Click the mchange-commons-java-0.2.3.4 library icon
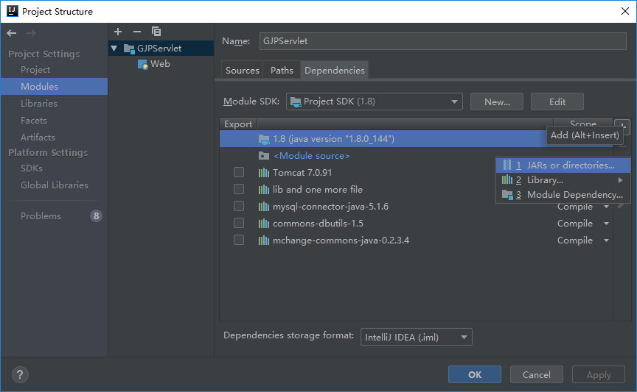Image resolution: width=637 pixels, height=392 pixels. [264, 240]
